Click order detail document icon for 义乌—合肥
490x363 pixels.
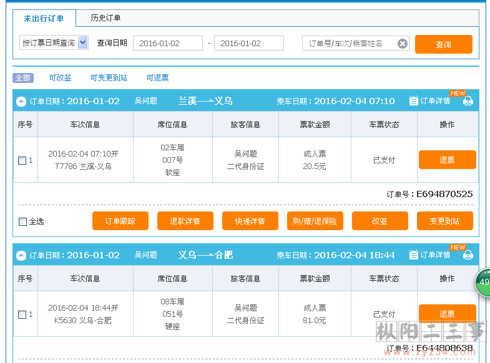pyautogui.click(x=413, y=254)
